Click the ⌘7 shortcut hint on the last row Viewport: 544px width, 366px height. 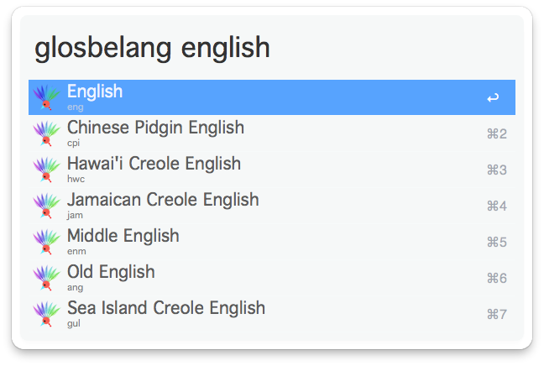pos(496,315)
